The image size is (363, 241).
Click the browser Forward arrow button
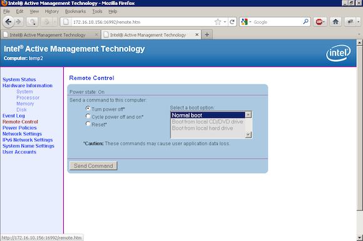[x=19, y=22]
